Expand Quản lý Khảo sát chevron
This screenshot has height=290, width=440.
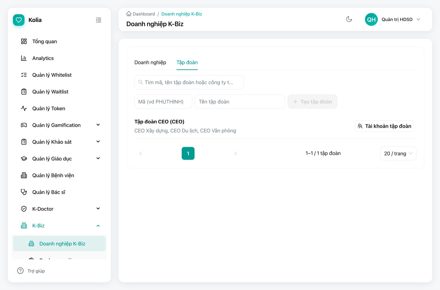point(98,142)
